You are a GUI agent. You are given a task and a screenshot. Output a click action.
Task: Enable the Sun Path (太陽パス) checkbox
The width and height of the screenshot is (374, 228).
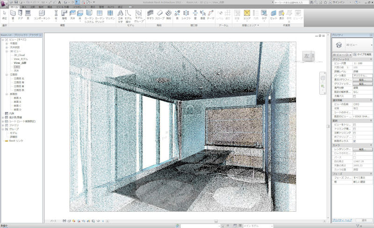354,96
